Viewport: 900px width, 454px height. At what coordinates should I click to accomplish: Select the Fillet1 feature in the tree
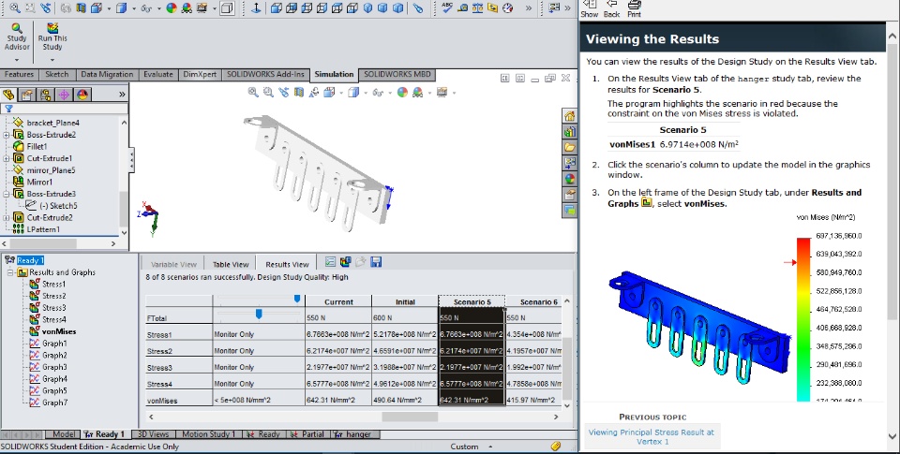click(37, 147)
